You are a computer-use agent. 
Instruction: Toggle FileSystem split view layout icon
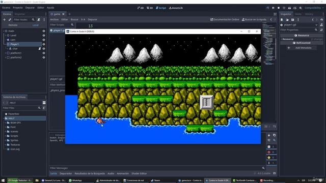click(44, 103)
